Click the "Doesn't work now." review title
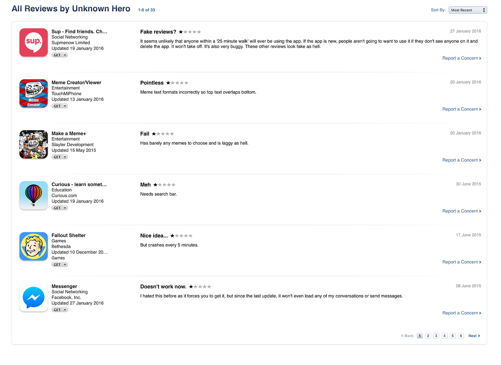Viewport: 501px width, 365px height. tap(163, 287)
